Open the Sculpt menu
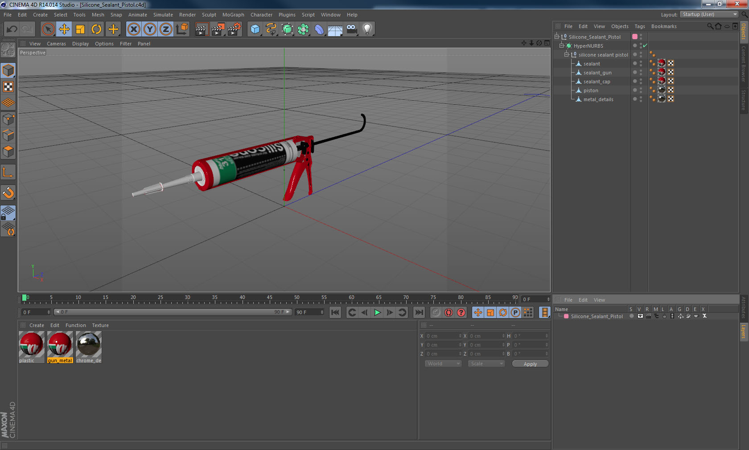Image resolution: width=749 pixels, height=450 pixels. (x=209, y=15)
